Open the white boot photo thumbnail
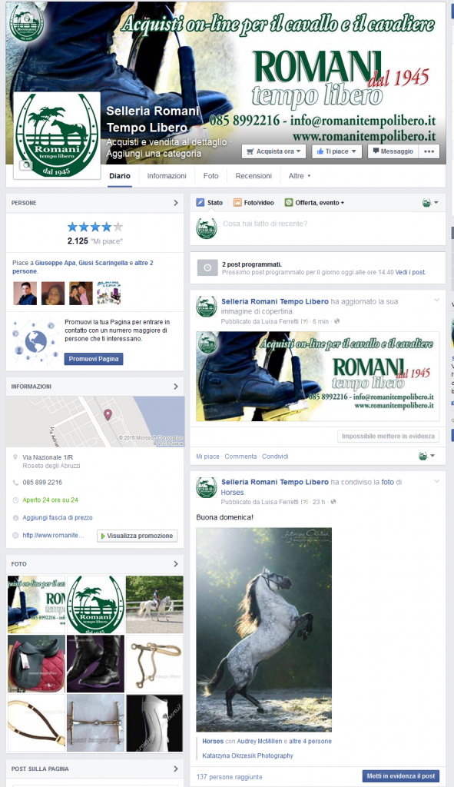This screenshot has height=787, width=454. point(154,722)
